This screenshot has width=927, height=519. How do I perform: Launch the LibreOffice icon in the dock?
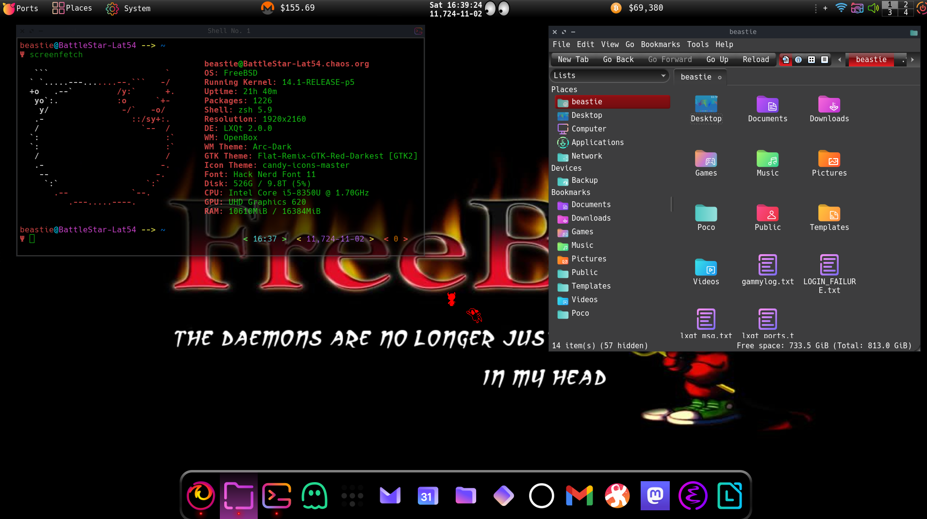(x=730, y=495)
